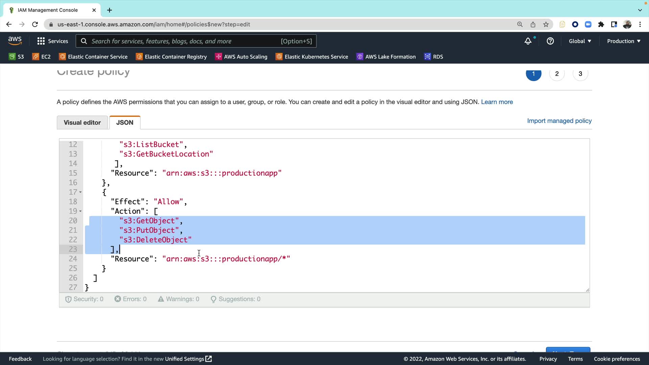
Task: Bookmark page with the star icon
Action: coord(546,24)
